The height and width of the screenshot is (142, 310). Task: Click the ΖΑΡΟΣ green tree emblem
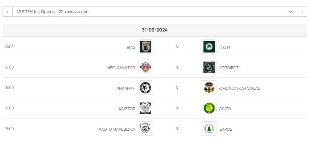(x=209, y=129)
